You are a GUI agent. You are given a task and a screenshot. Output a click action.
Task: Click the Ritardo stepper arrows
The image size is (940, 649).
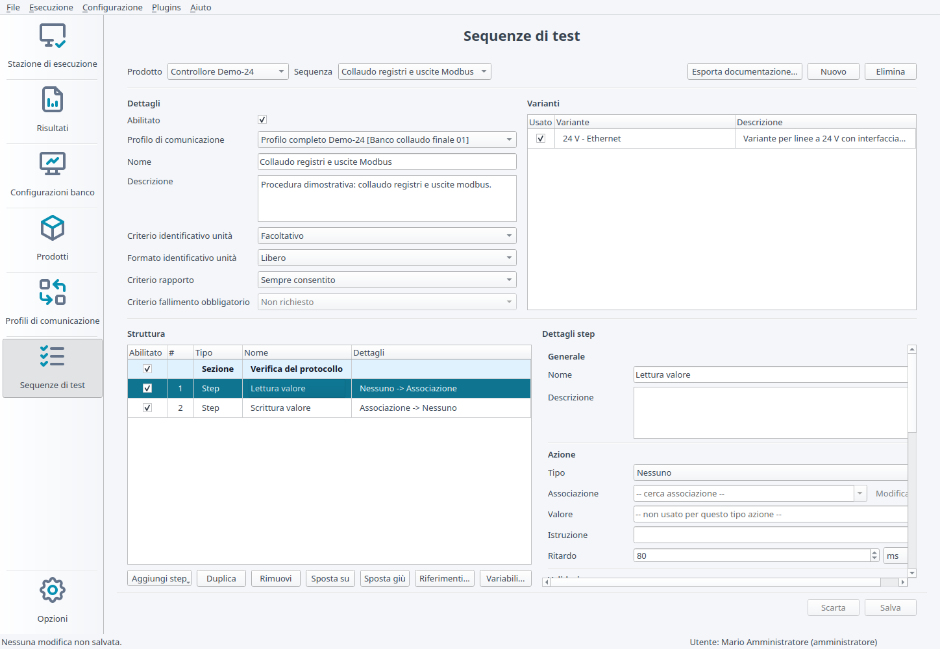pyautogui.click(x=874, y=556)
